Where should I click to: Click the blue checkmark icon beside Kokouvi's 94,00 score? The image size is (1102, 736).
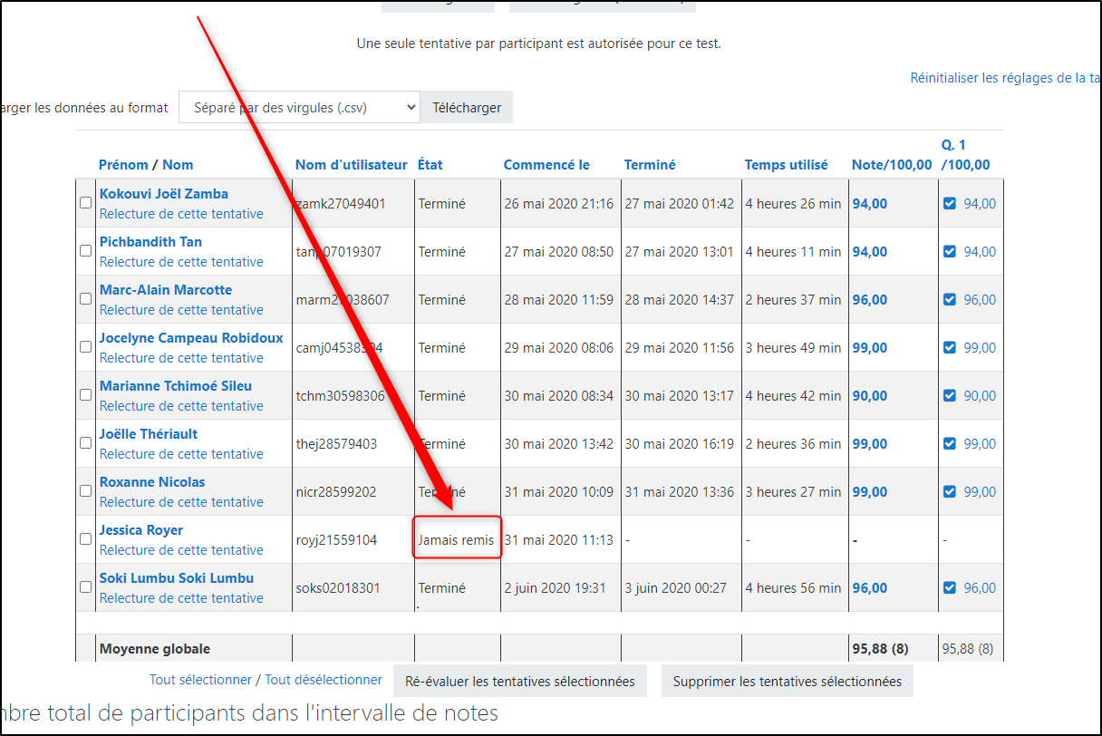point(950,204)
